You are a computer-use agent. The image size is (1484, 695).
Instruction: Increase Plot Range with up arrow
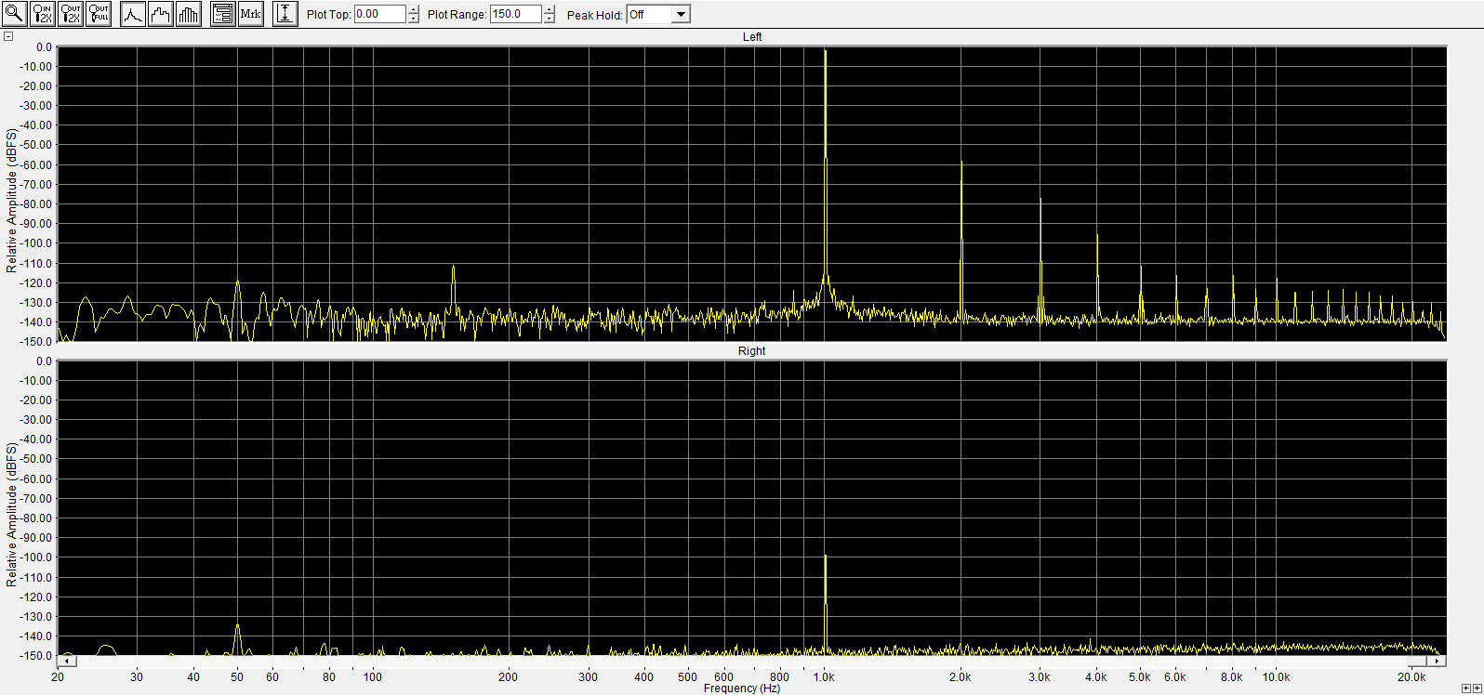tap(550, 10)
